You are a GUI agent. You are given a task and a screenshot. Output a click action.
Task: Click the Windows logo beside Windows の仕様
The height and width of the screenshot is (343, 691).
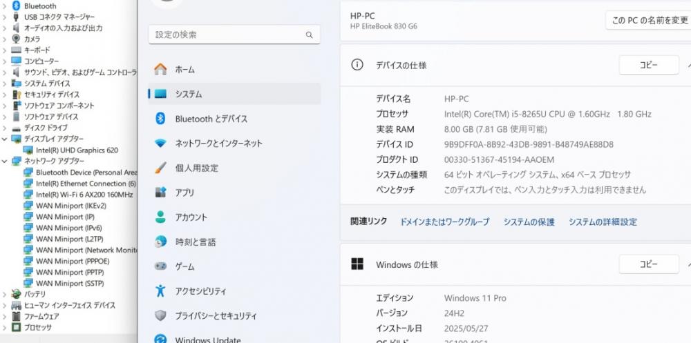[357, 264]
